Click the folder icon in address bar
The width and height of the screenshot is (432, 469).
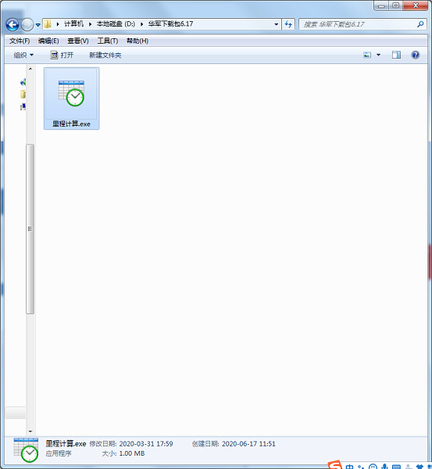[x=48, y=24]
